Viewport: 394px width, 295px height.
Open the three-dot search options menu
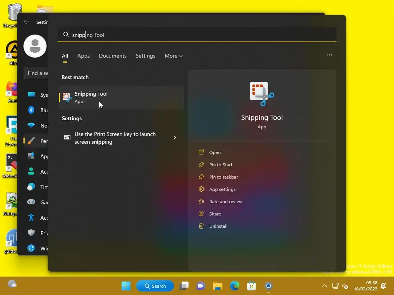click(x=330, y=55)
